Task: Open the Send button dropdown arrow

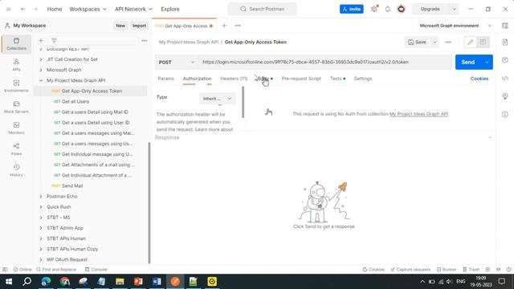Action: [x=487, y=63]
